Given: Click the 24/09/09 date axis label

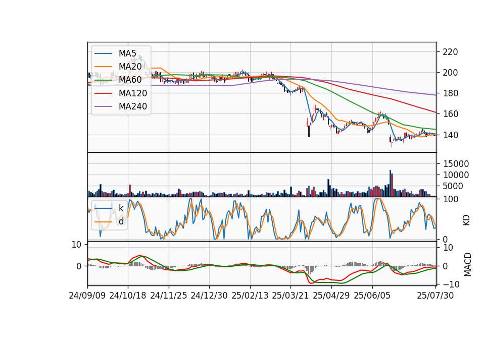Looking at the screenshot, I should coord(87,296).
